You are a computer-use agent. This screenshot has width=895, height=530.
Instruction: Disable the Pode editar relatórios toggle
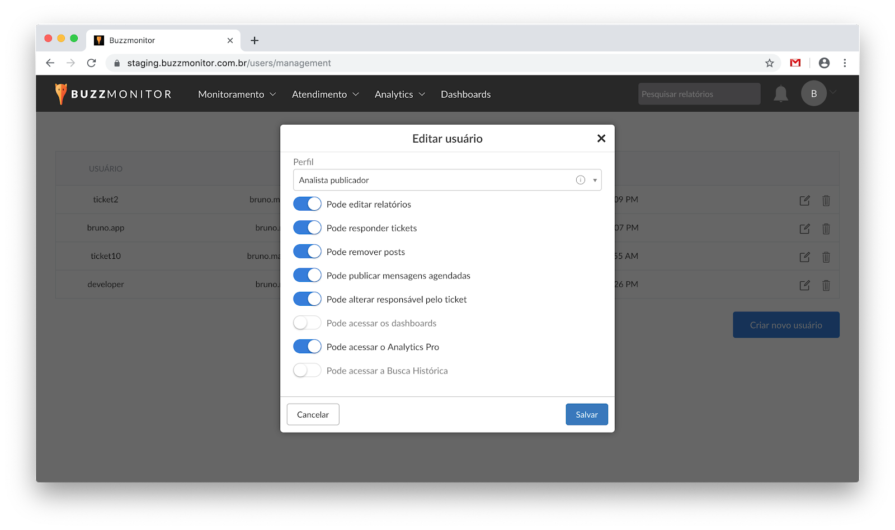click(307, 204)
